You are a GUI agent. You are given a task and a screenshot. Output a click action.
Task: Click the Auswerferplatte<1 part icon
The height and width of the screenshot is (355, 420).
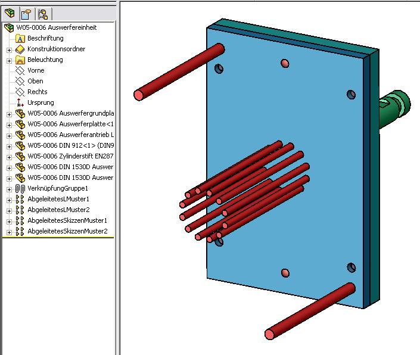click(20, 124)
